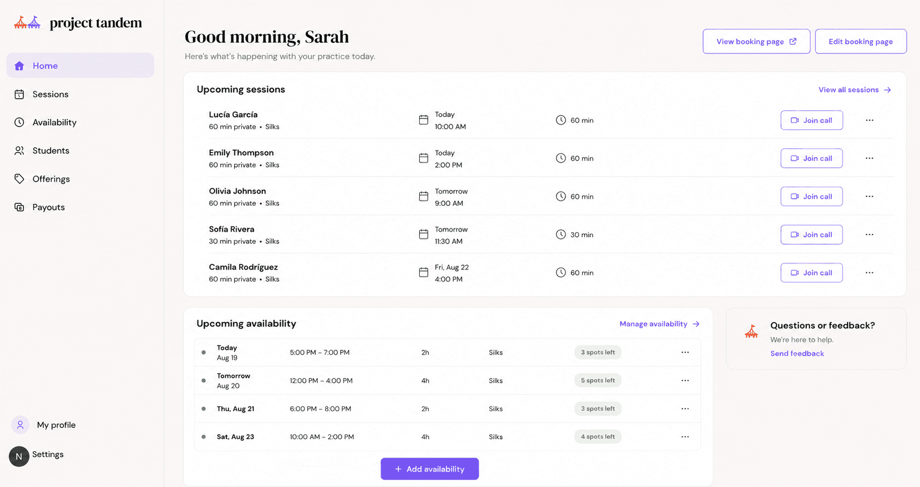Open more options for Lucía García session
The image size is (920, 487).
point(869,120)
